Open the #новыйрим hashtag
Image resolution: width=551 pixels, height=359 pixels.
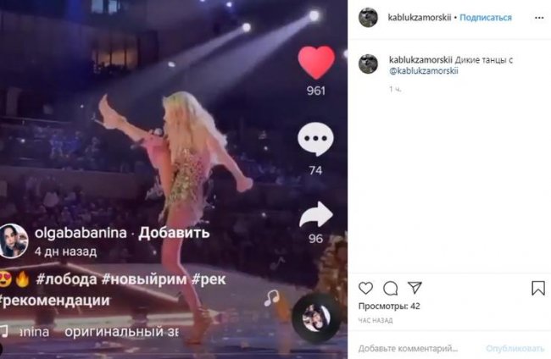tap(144, 279)
